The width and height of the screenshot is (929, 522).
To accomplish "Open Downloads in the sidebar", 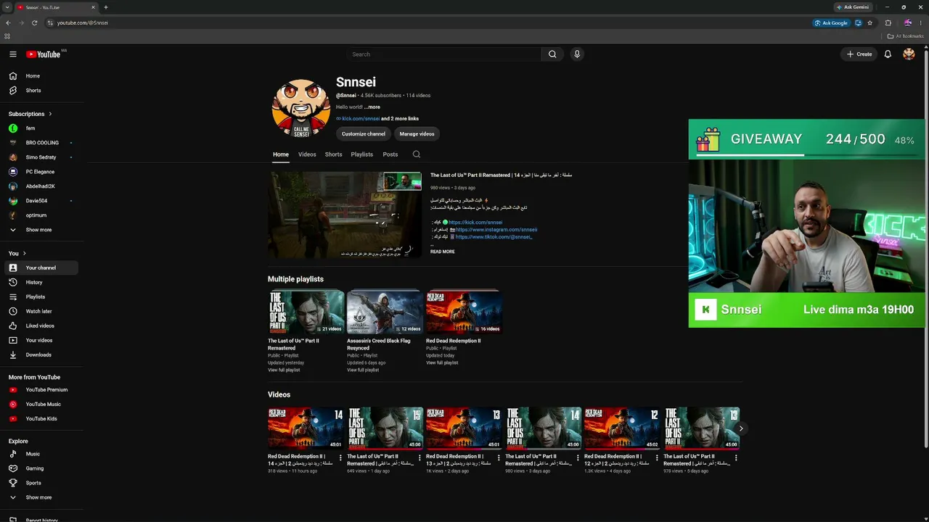I will pos(41,355).
